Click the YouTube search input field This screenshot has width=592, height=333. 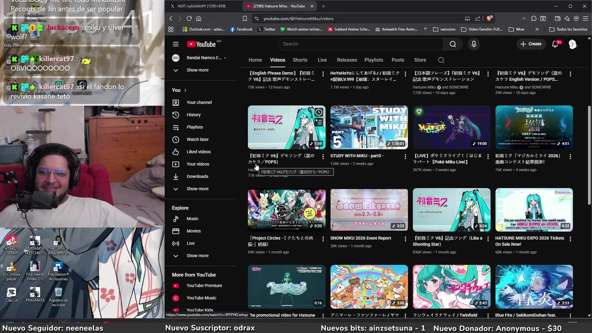pyautogui.click(x=361, y=44)
